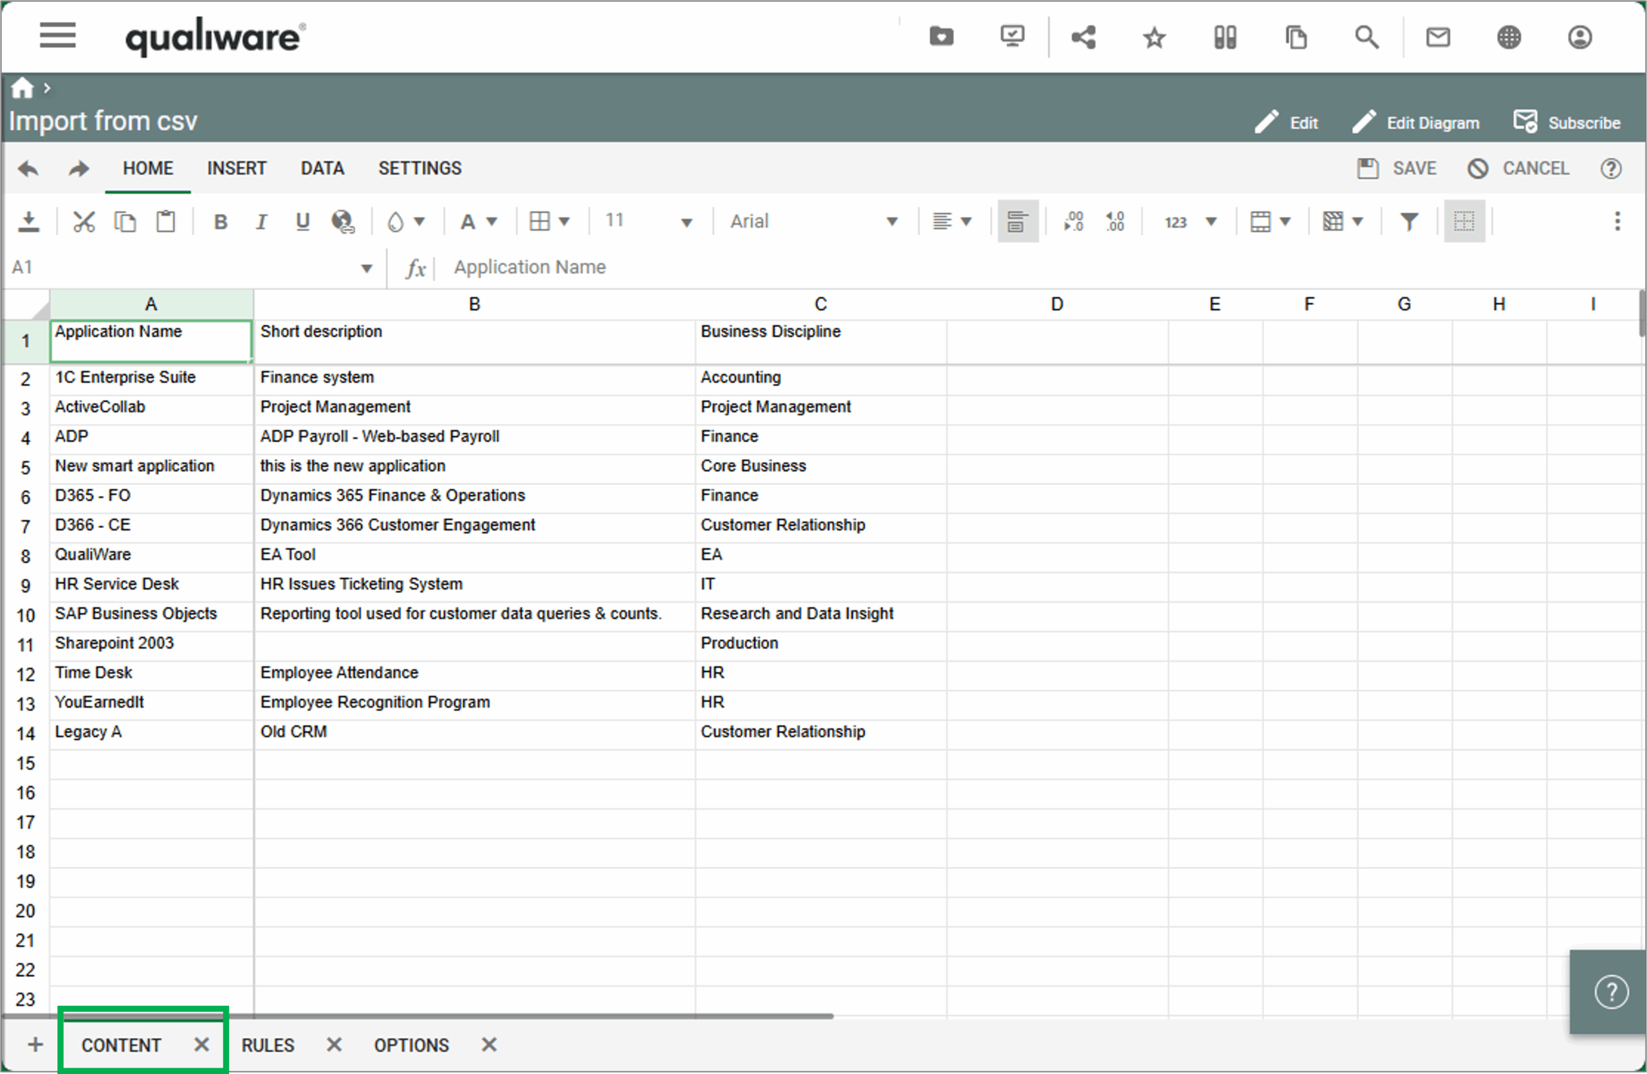Screen dimensions: 1647x1074
Task: Click Subscribe button
Action: click(x=1567, y=122)
